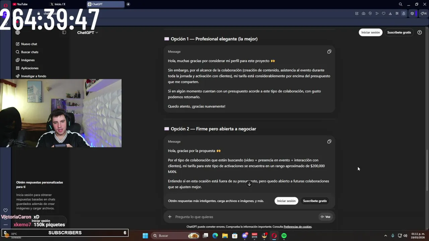Copy the Opción 1 message block
This screenshot has width=429, height=241.
(x=329, y=52)
